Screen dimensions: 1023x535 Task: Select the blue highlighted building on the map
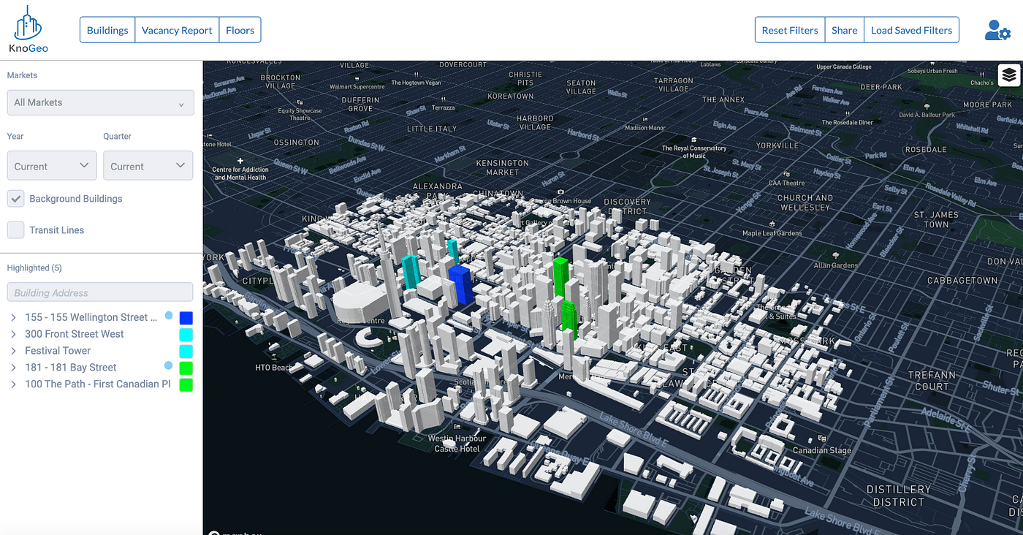pos(460,284)
